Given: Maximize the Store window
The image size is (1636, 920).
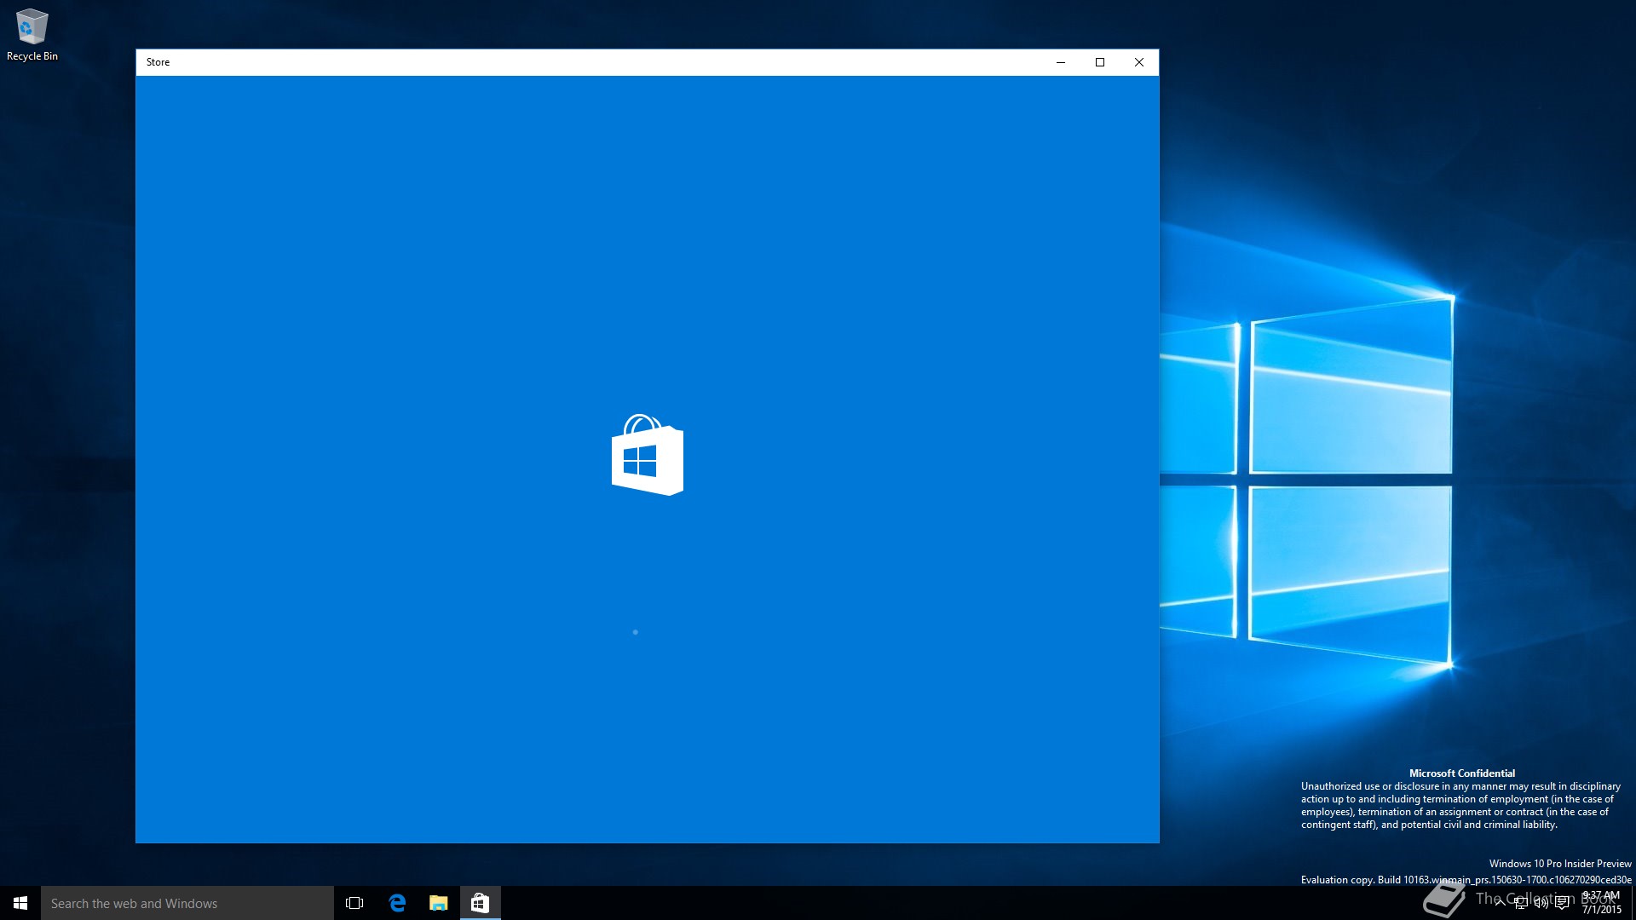Looking at the screenshot, I should [x=1100, y=62].
